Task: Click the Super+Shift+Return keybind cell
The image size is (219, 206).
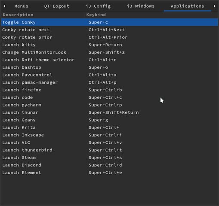Action: pyautogui.click(x=114, y=112)
